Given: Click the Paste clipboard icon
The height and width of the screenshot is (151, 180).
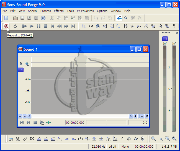Looking at the screenshot, I should (x=66, y=18).
